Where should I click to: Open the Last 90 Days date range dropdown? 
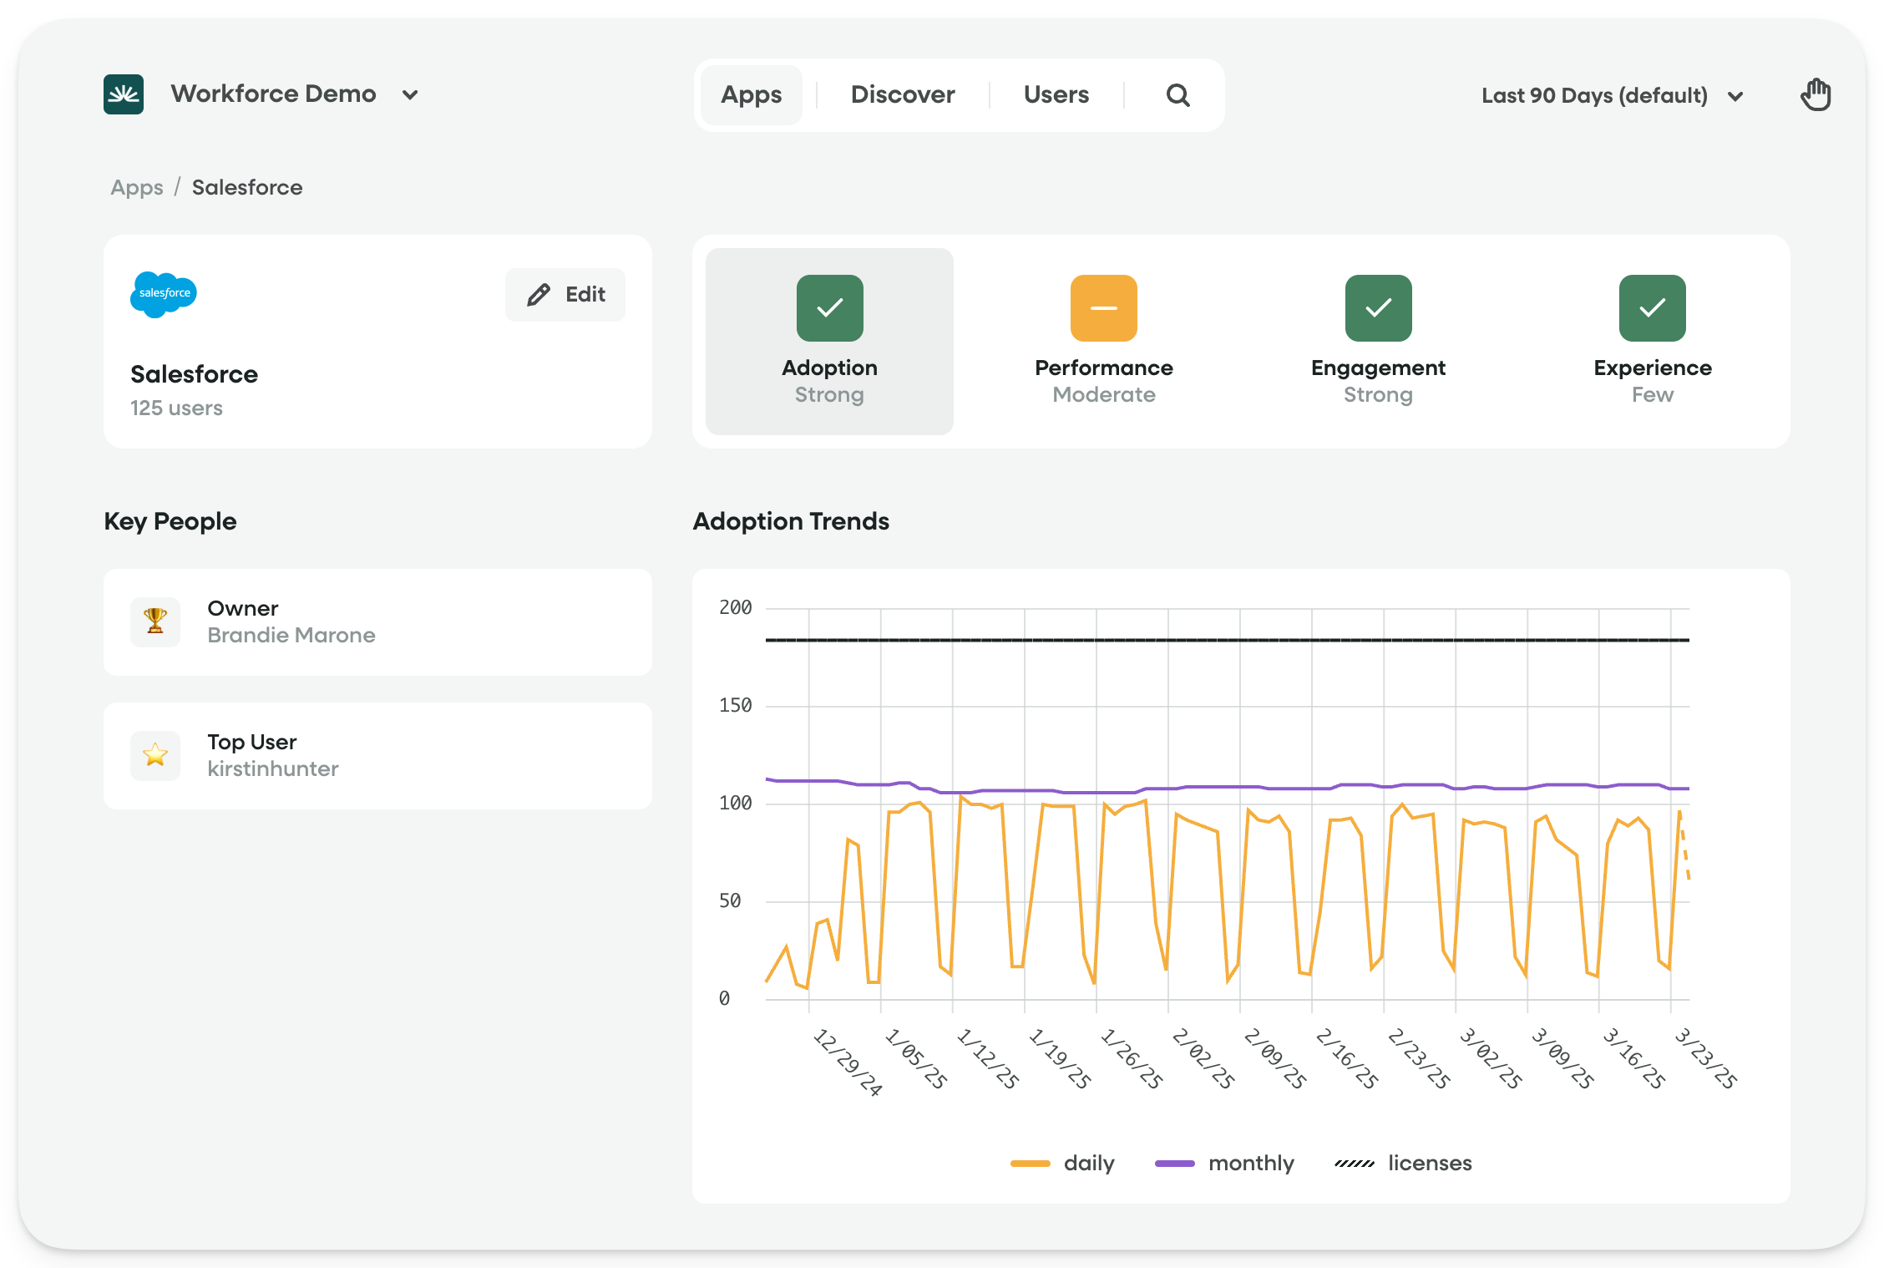click(1613, 96)
